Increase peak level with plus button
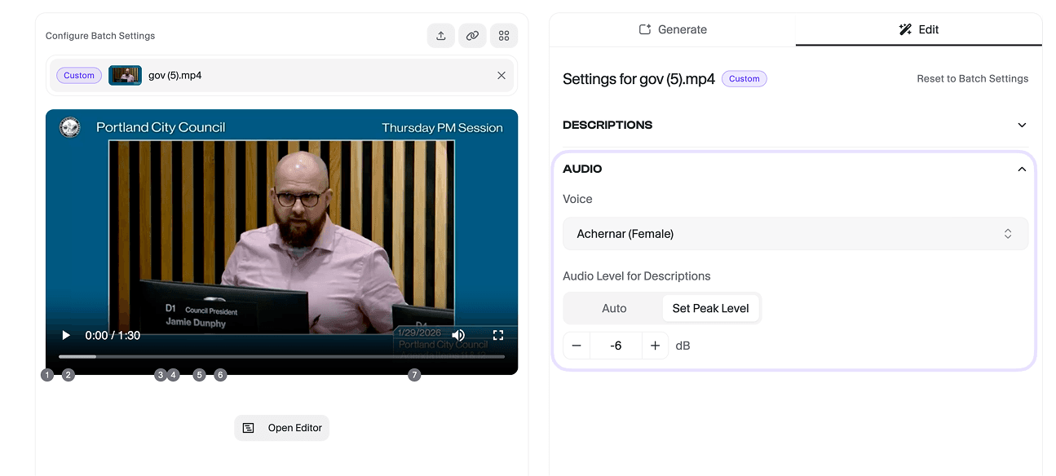Viewport: 1056px width, 476px height. point(655,346)
